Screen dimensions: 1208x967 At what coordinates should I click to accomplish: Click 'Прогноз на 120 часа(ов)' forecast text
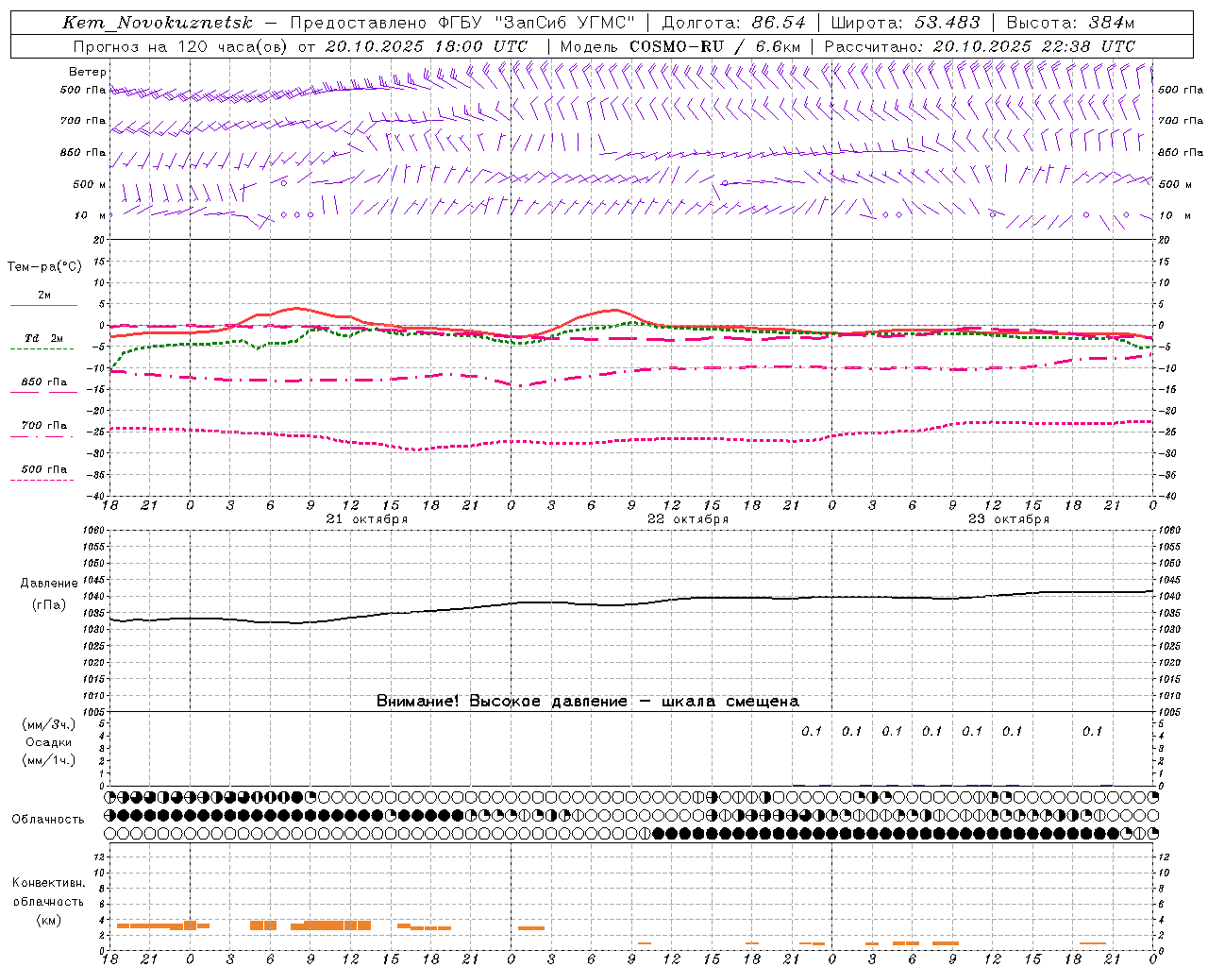[x=181, y=46]
